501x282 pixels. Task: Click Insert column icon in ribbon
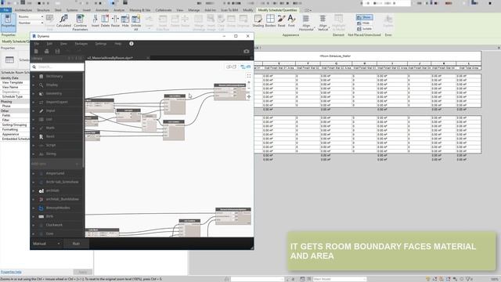(96, 21)
